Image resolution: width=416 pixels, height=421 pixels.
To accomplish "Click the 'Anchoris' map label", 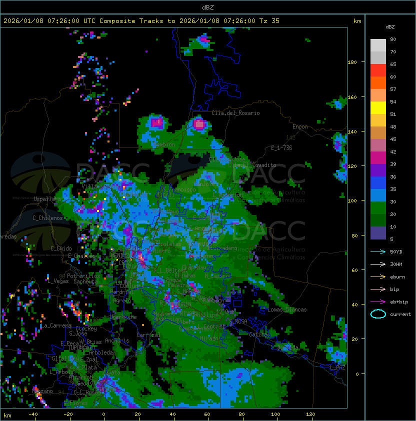I will (x=117, y=340).
